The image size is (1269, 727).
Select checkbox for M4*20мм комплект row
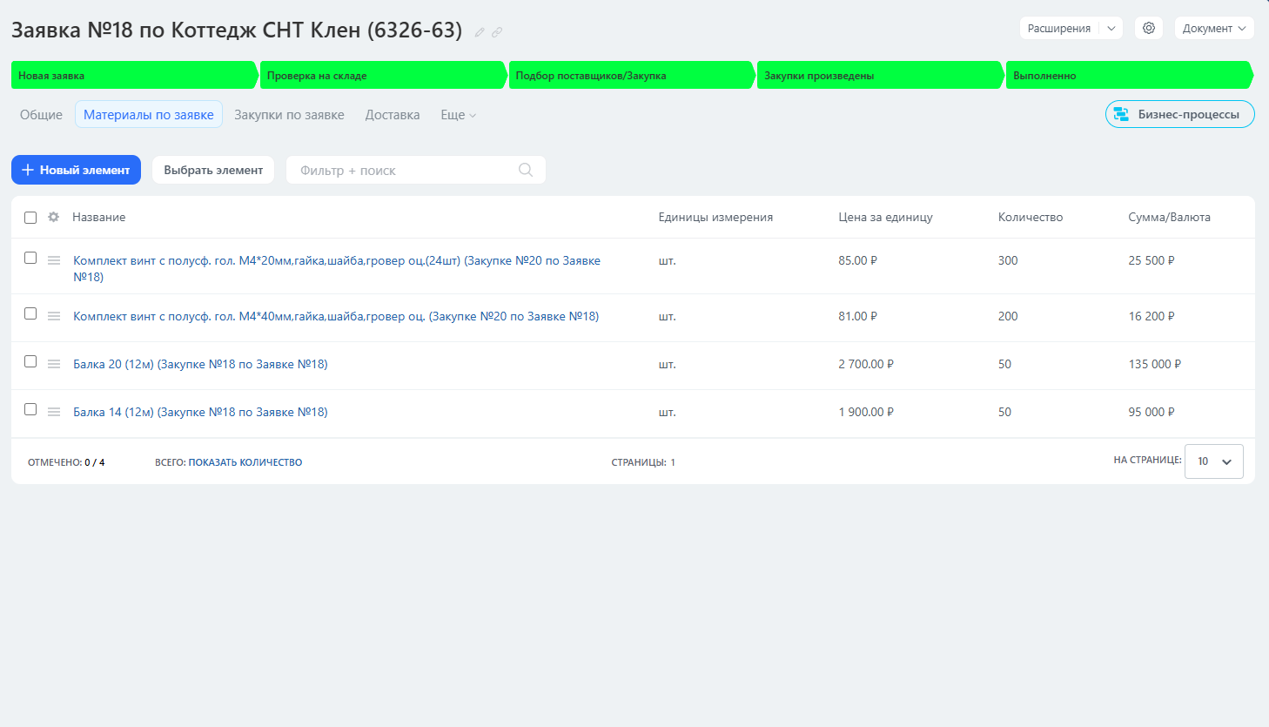[x=30, y=258]
